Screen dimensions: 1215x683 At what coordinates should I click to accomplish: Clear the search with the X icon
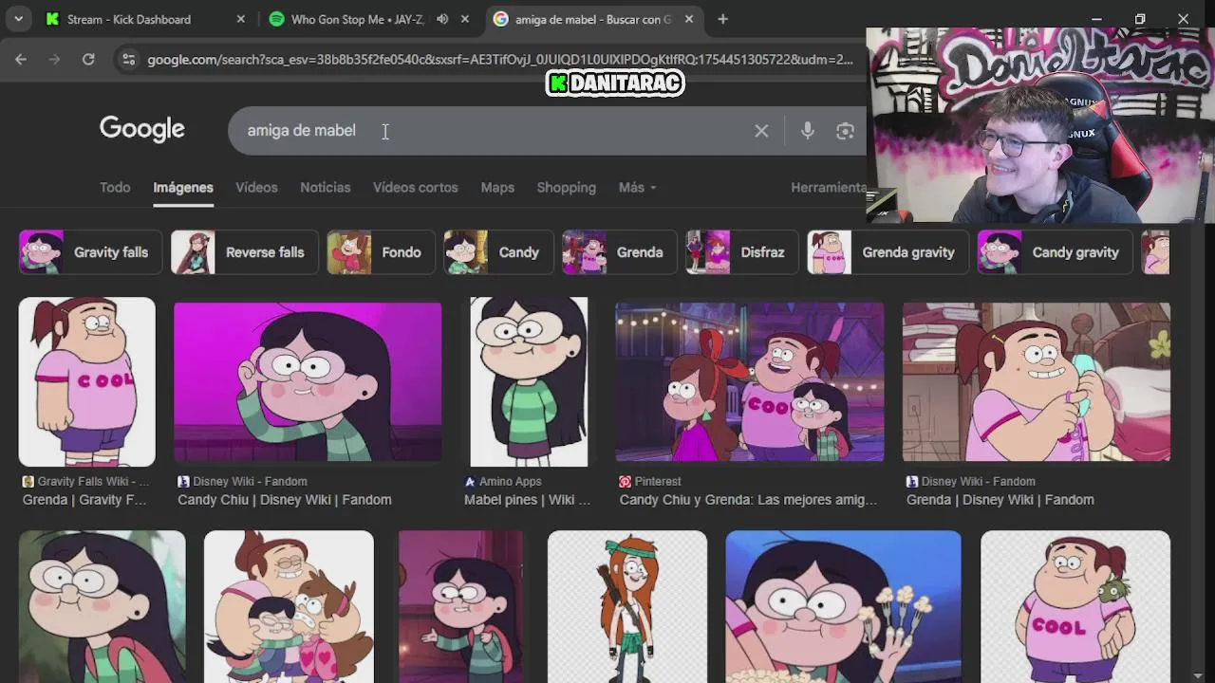coord(761,131)
